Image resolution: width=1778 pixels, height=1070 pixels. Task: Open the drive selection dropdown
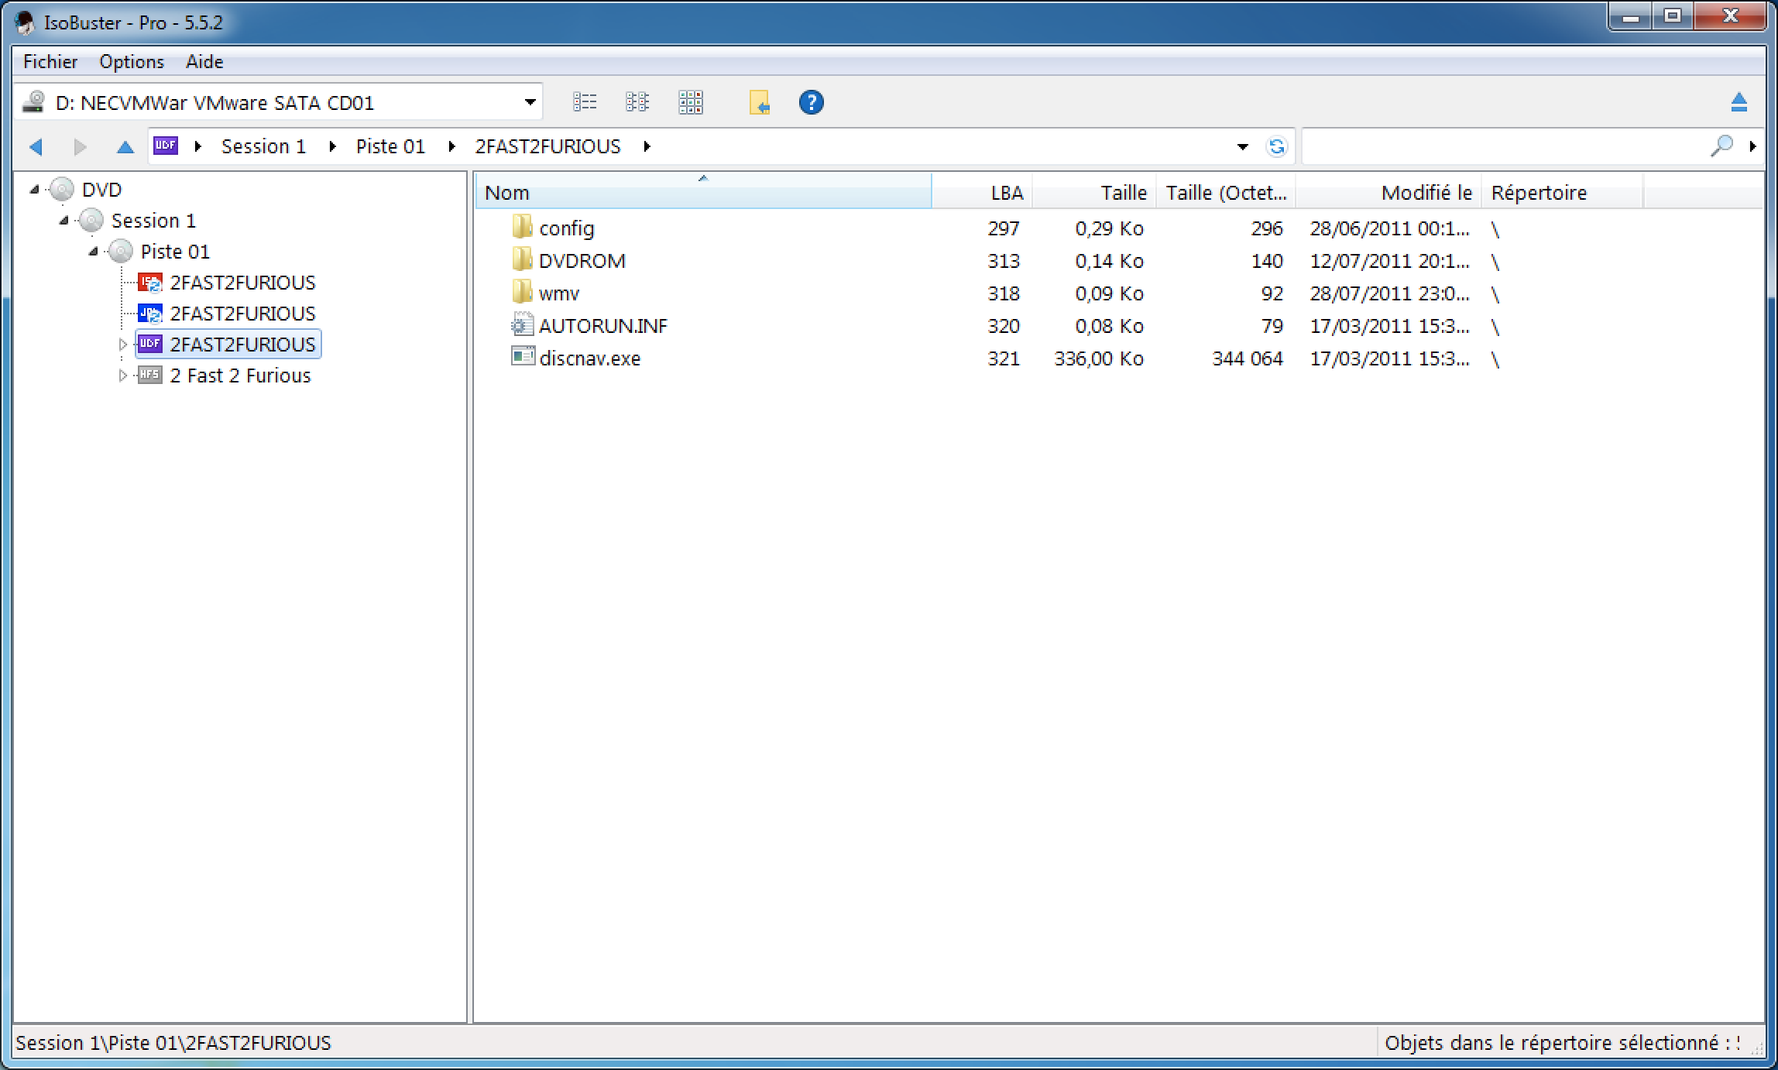(530, 102)
